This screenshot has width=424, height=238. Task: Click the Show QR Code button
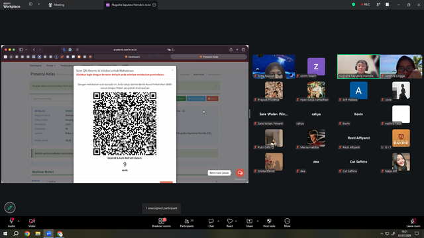coord(196,99)
